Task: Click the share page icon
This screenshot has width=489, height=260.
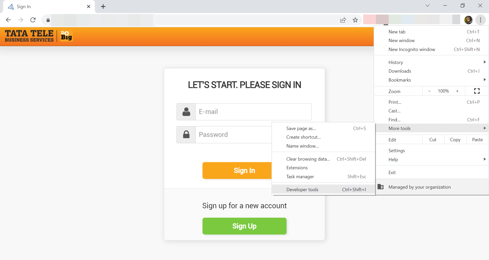Action: [x=343, y=20]
